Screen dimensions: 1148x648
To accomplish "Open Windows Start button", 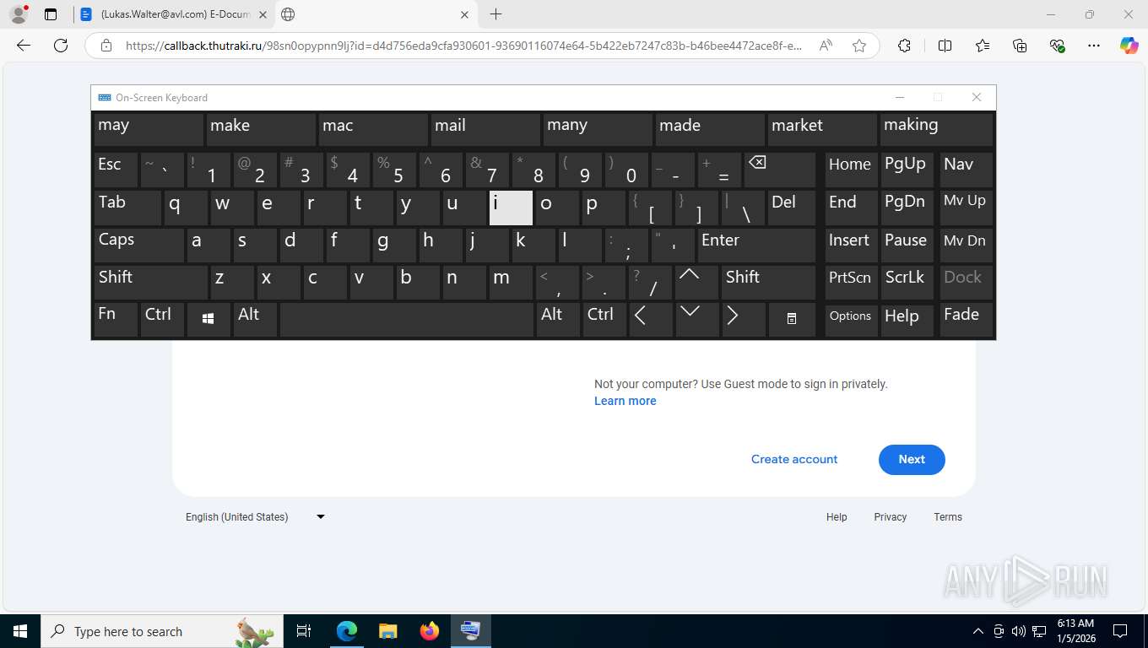I will tap(19, 631).
